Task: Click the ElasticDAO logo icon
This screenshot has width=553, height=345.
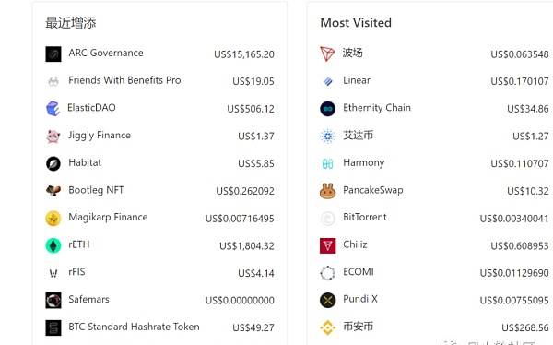Action: (53, 109)
